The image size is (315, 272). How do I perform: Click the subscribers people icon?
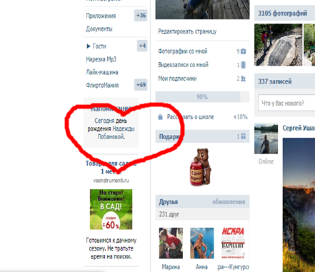click(x=243, y=79)
